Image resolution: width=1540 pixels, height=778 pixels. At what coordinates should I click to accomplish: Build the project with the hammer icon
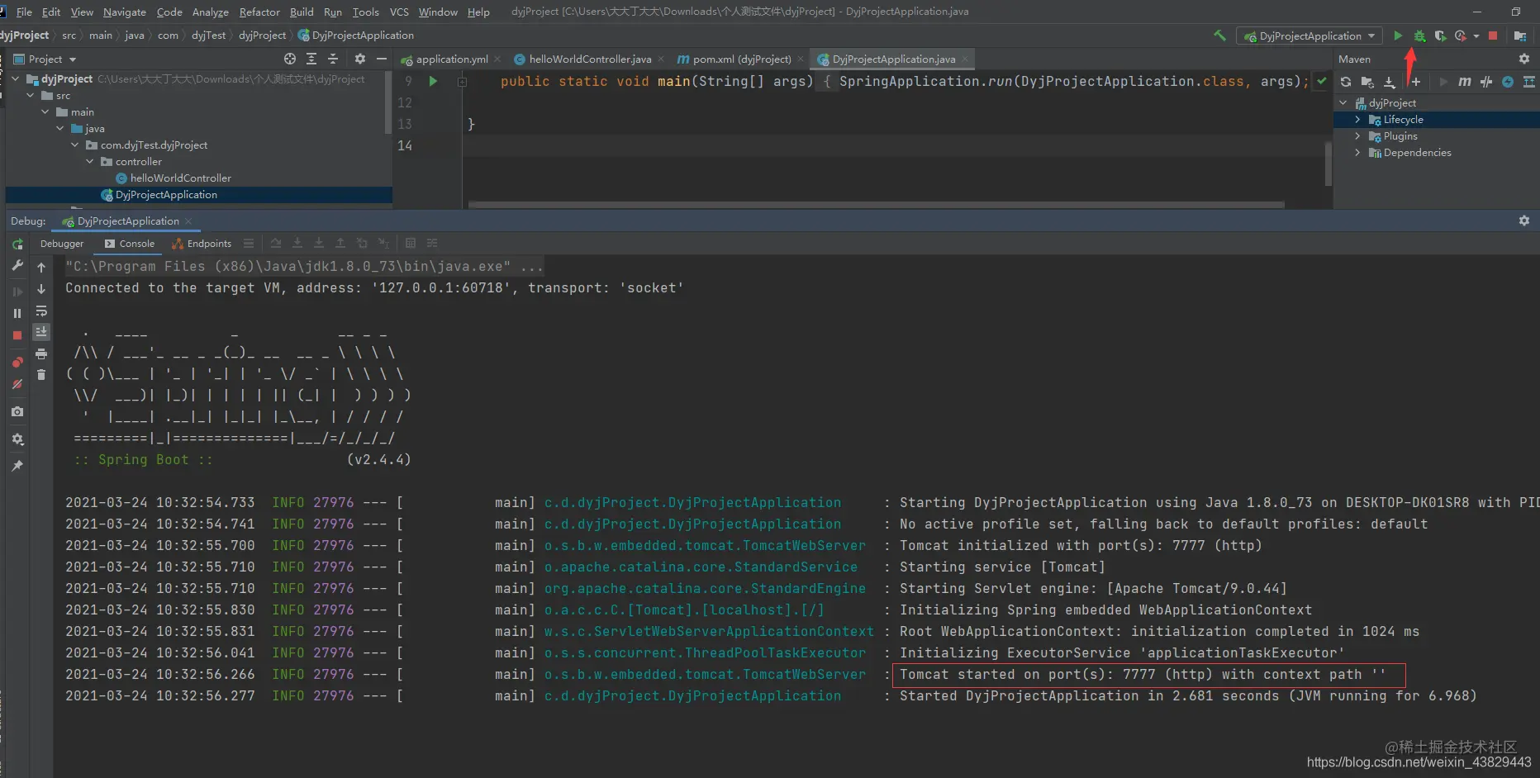pos(1219,36)
